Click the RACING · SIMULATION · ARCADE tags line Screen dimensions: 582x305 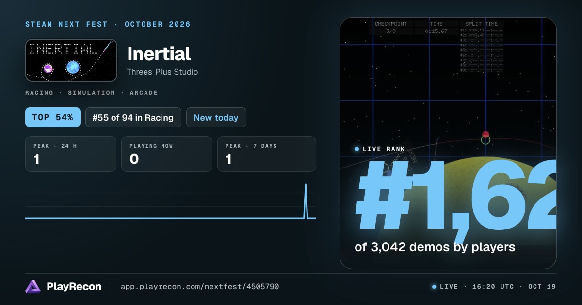tap(92, 92)
